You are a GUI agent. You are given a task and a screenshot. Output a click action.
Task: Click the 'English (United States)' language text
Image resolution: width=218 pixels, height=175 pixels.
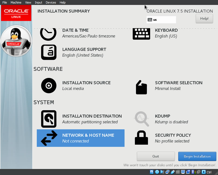pos(83,55)
